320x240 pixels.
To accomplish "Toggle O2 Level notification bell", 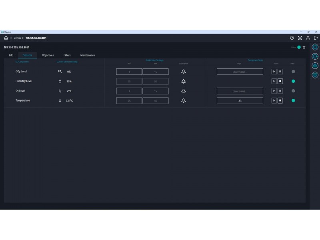I will tap(184, 91).
